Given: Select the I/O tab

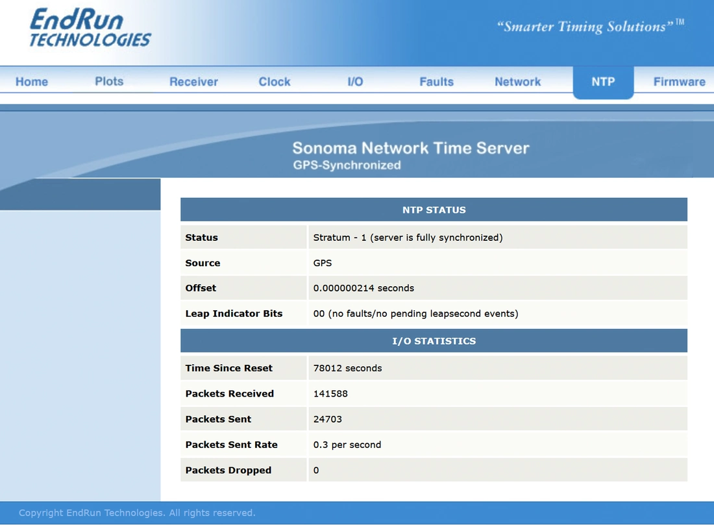Looking at the screenshot, I should tap(355, 82).
